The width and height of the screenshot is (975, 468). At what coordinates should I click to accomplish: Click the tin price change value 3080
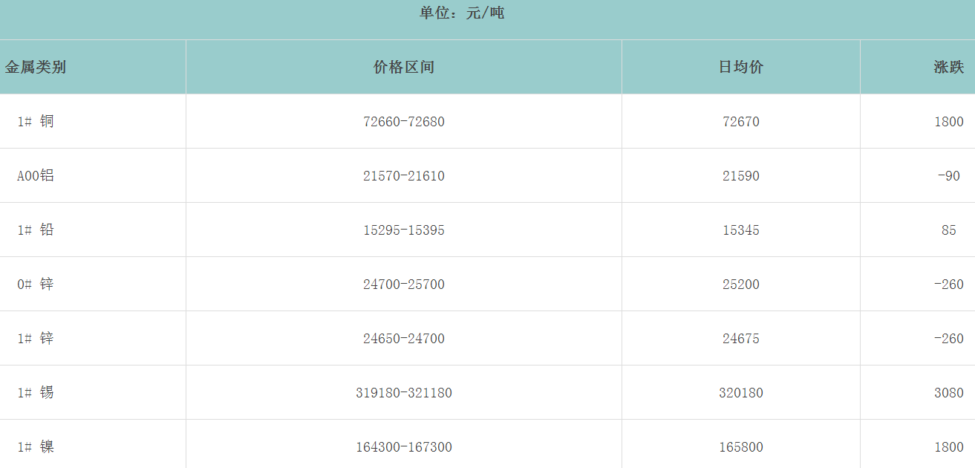pos(948,393)
